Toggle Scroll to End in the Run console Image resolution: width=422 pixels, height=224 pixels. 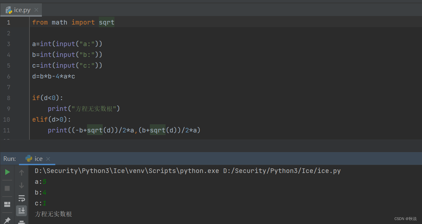[x=22, y=211]
